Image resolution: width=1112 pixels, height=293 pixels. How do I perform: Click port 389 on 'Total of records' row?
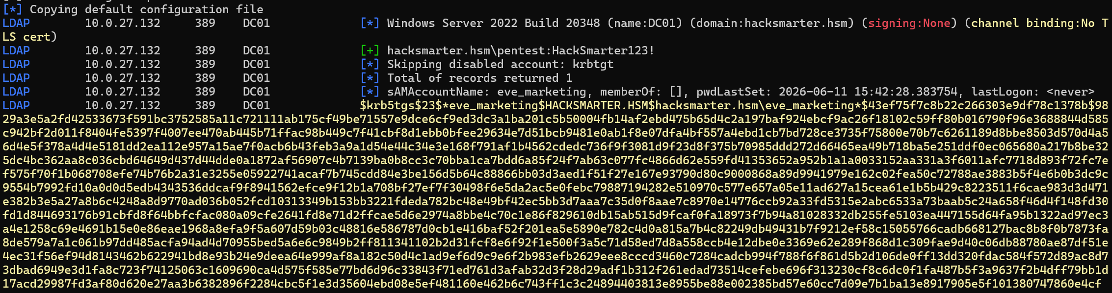(205, 78)
